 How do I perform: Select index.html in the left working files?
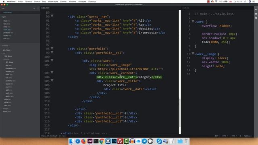coord(7,12)
